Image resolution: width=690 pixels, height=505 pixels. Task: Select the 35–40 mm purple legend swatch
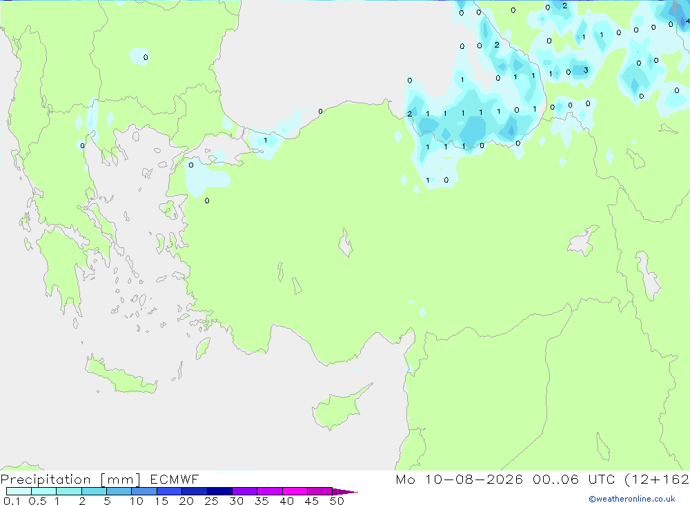270,491
